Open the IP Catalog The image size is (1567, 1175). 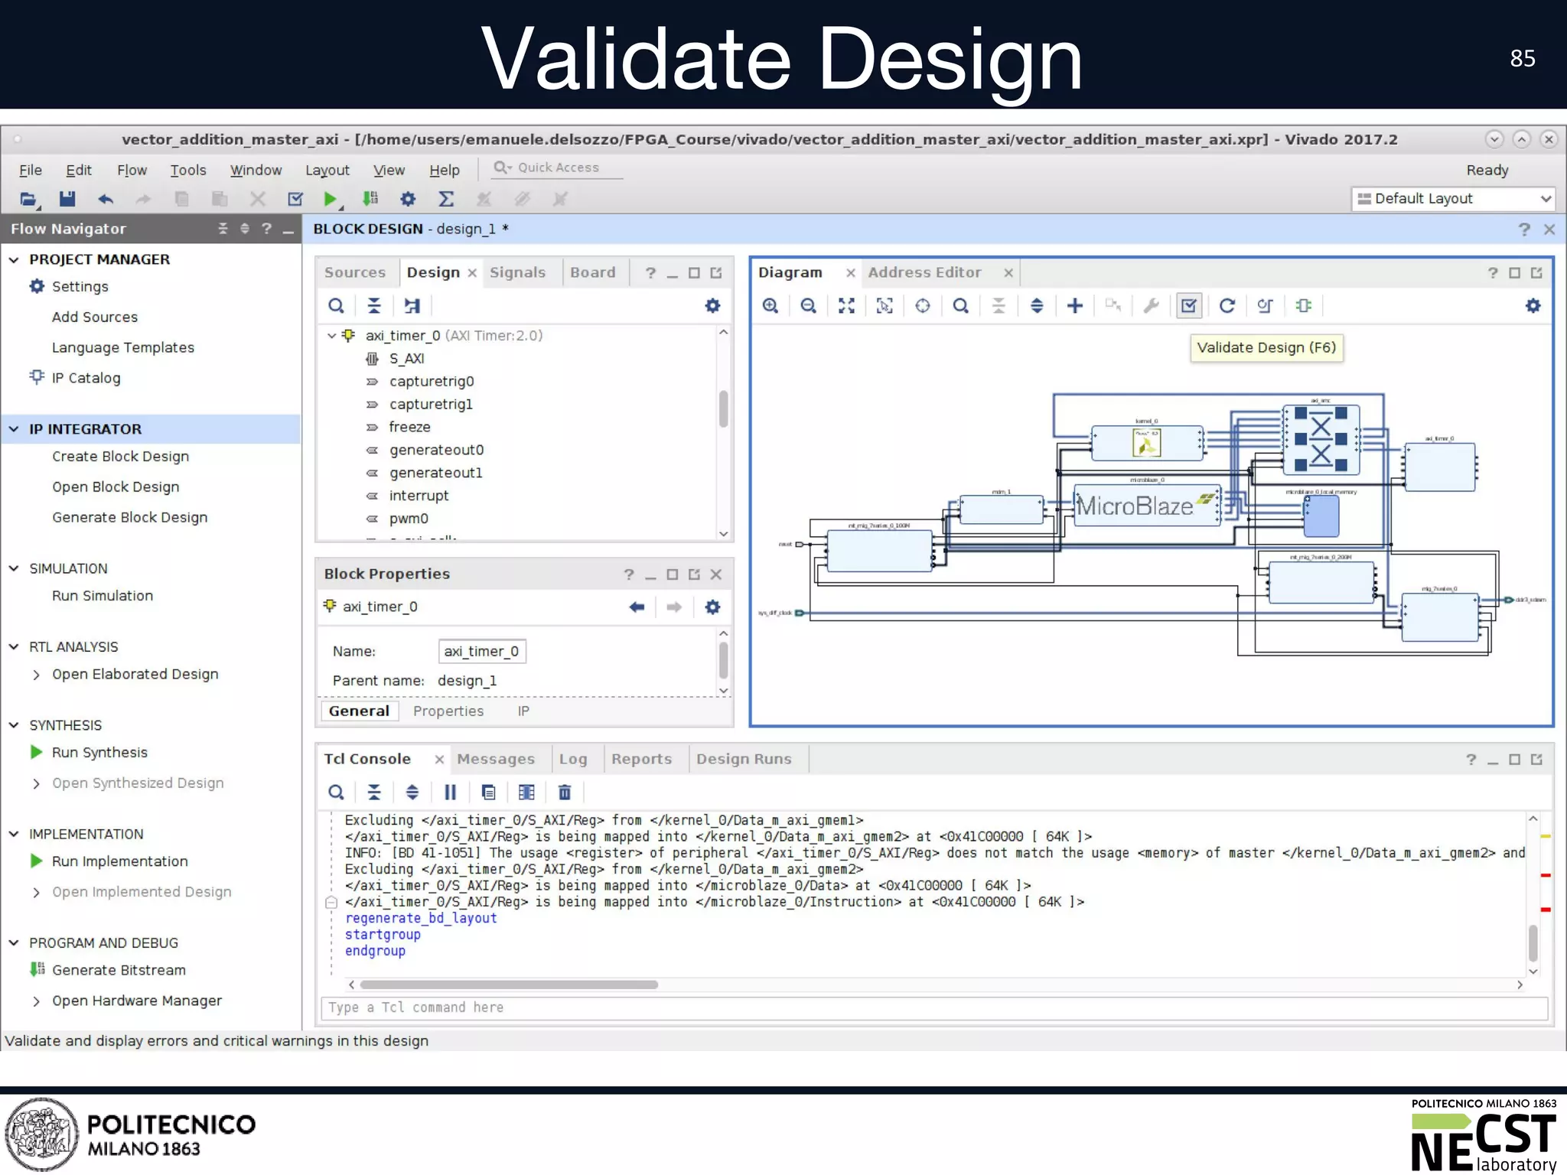pyautogui.click(x=86, y=378)
